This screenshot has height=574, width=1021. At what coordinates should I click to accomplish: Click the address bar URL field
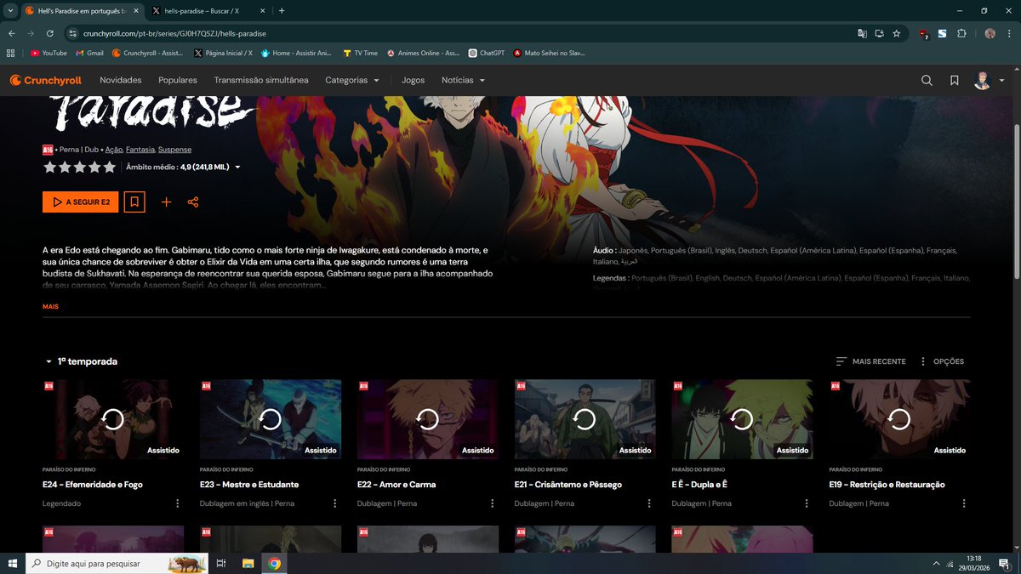click(459, 33)
